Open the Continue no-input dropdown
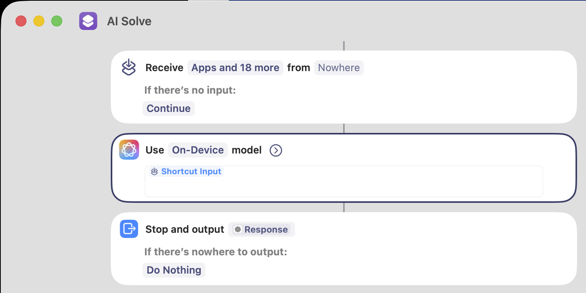 point(169,108)
